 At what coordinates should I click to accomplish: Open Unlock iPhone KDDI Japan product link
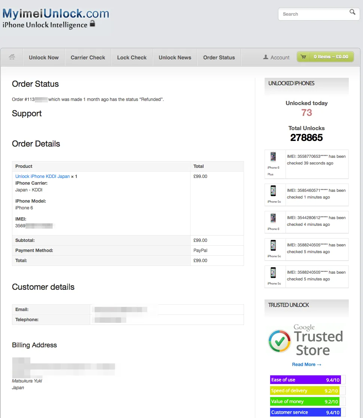42,176
